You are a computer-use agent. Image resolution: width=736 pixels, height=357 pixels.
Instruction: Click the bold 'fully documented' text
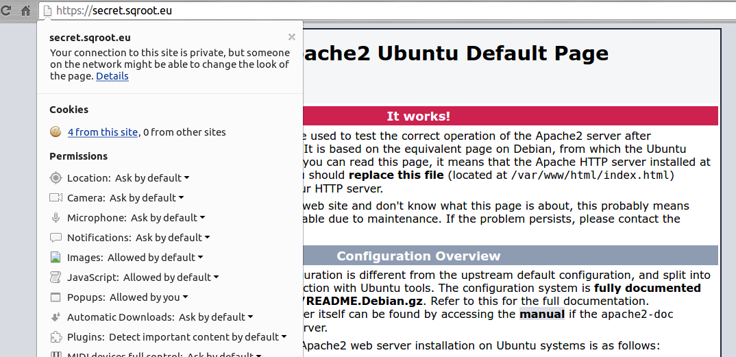pos(648,288)
